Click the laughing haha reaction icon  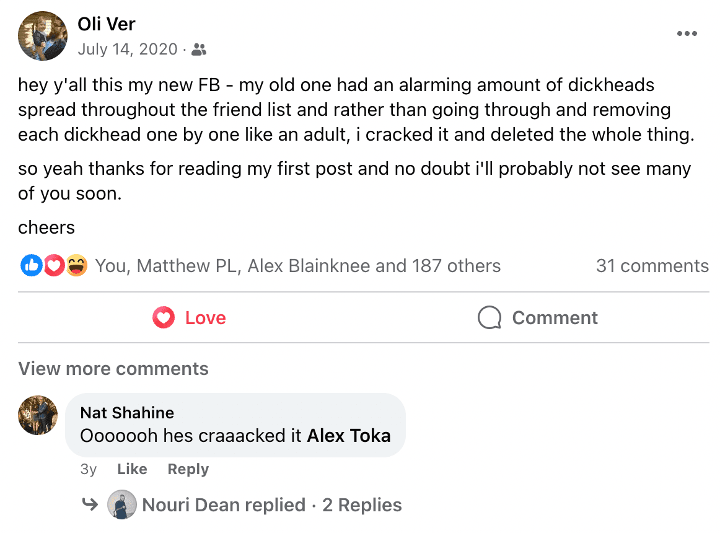point(76,266)
